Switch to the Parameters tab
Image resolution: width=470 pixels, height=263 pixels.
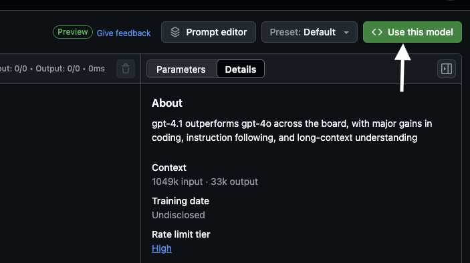click(x=181, y=69)
